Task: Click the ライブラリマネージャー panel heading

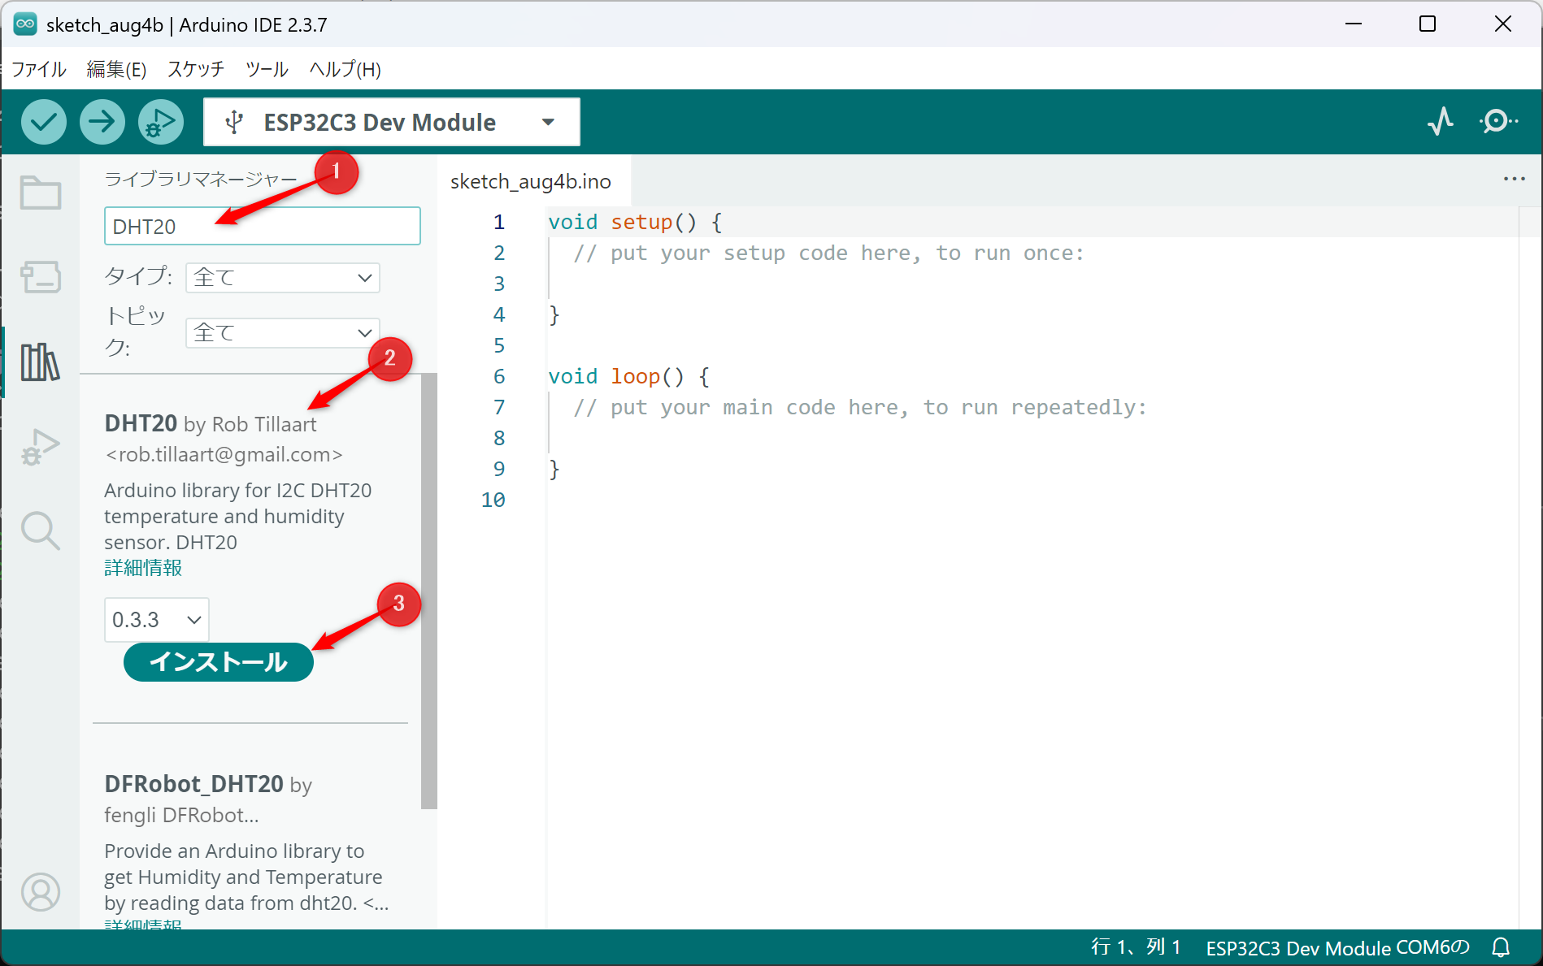Action: (x=201, y=179)
